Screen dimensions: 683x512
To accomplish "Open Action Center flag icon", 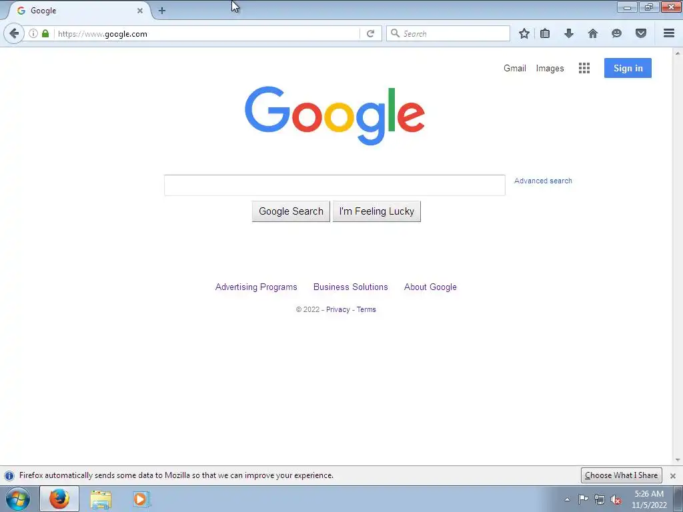I will click(x=583, y=499).
